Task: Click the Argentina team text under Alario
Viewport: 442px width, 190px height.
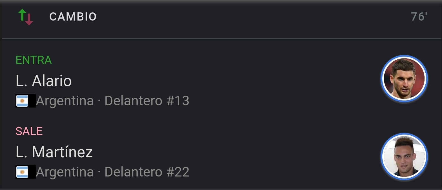Action: pyautogui.click(x=65, y=101)
